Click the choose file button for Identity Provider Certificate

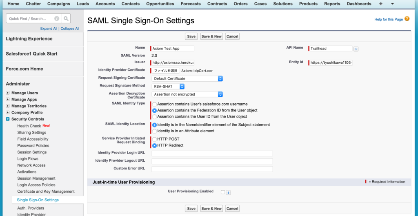click(166, 71)
